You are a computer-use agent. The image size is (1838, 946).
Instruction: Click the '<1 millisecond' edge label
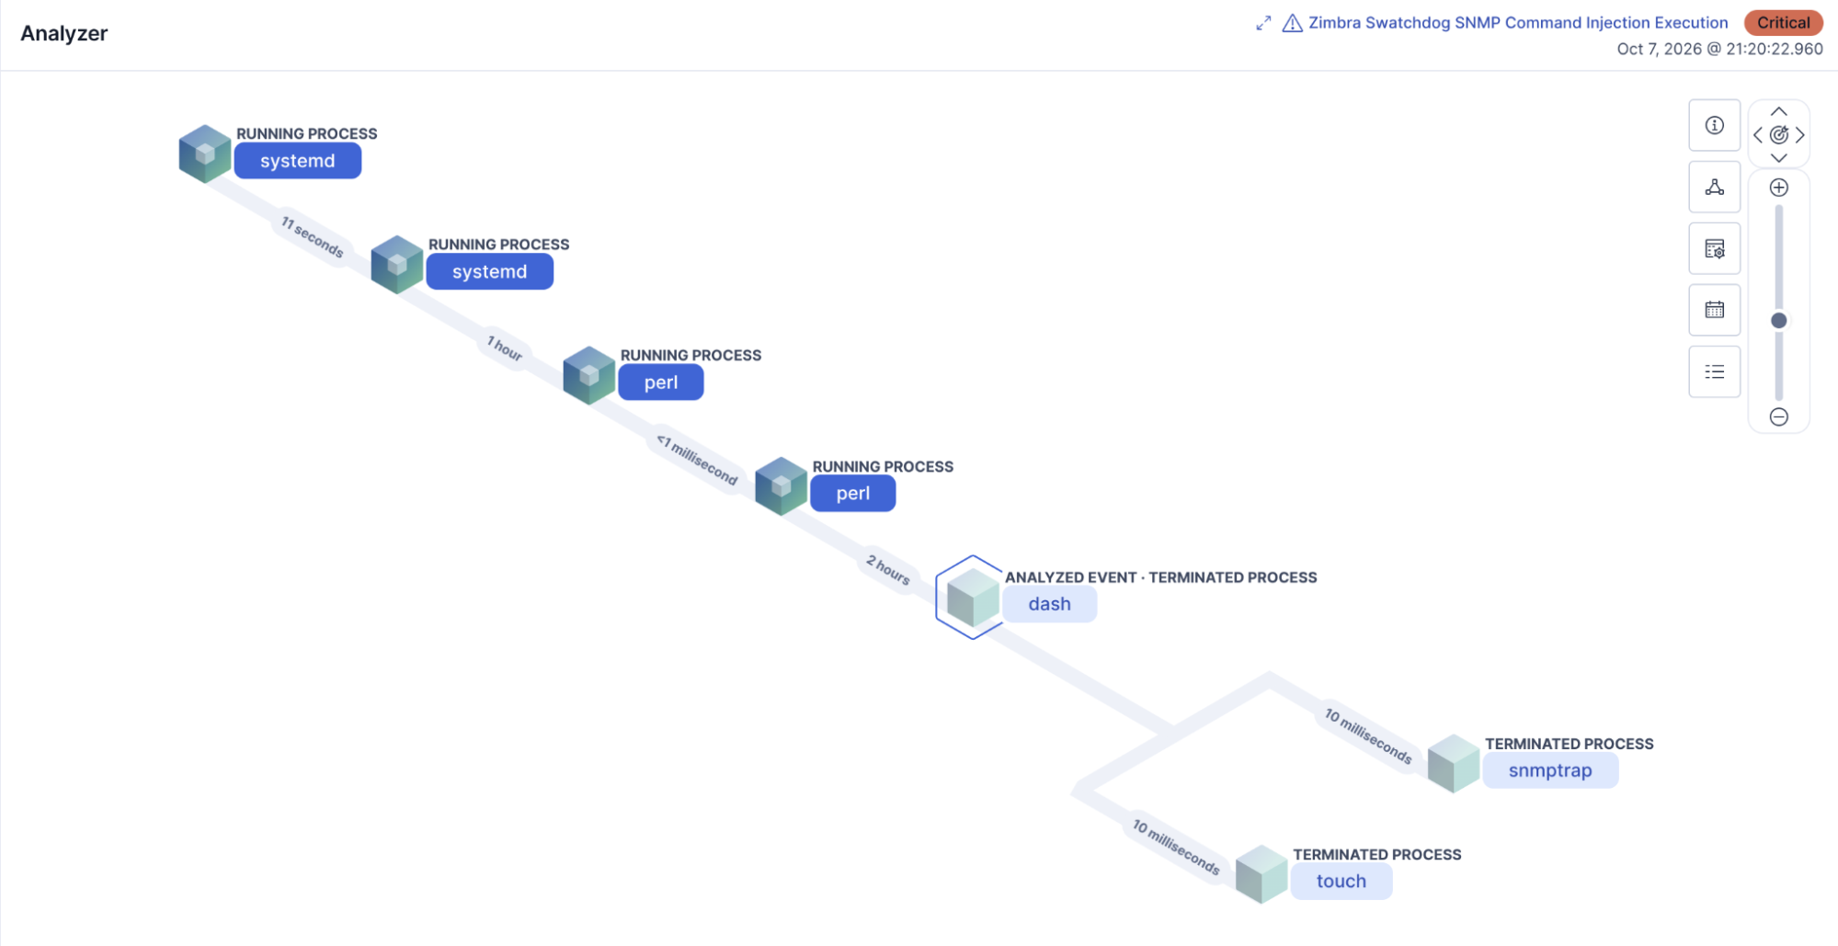[x=697, y=459]
